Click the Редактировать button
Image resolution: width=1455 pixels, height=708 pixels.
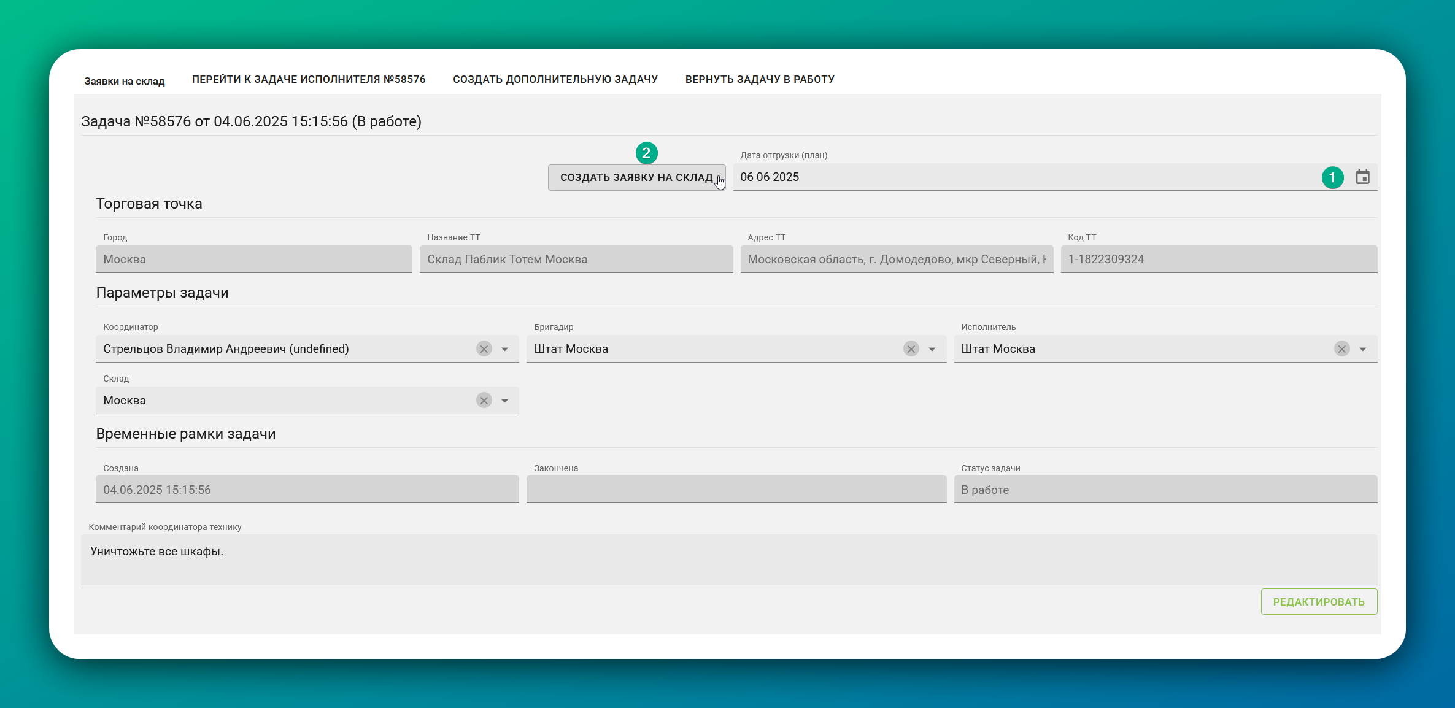coord(1319,602)
